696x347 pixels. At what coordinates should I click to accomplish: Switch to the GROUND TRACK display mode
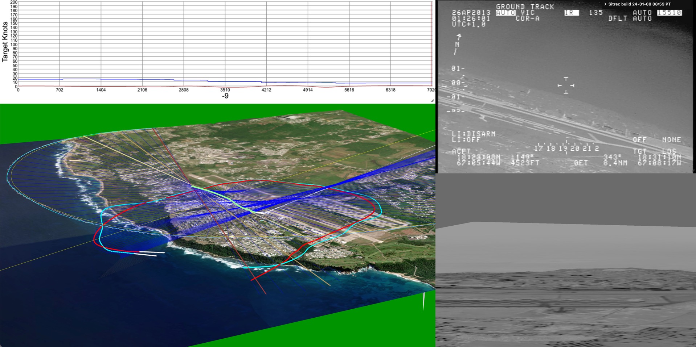pos(525,6)
